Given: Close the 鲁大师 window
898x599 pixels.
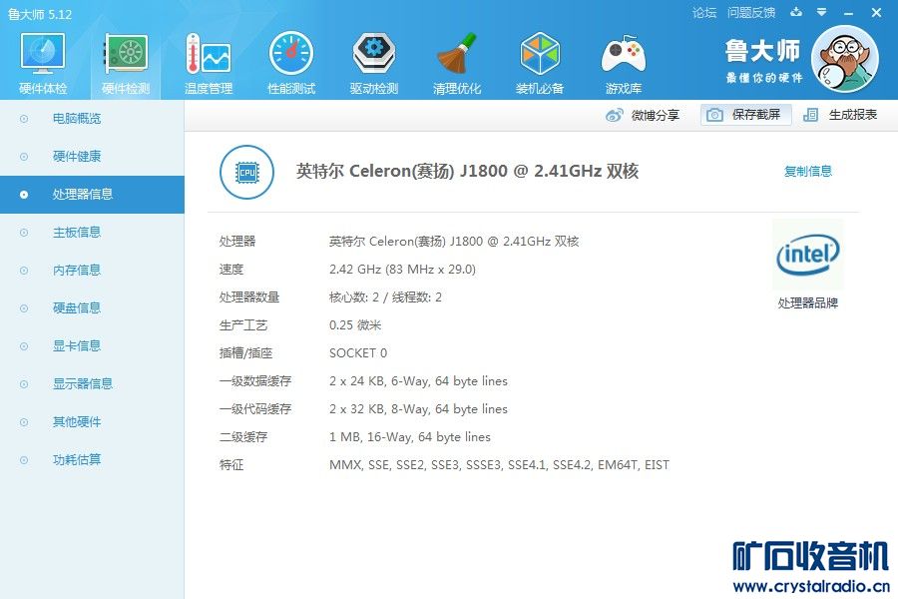Looking at the screenshot, I should [876, 12].
